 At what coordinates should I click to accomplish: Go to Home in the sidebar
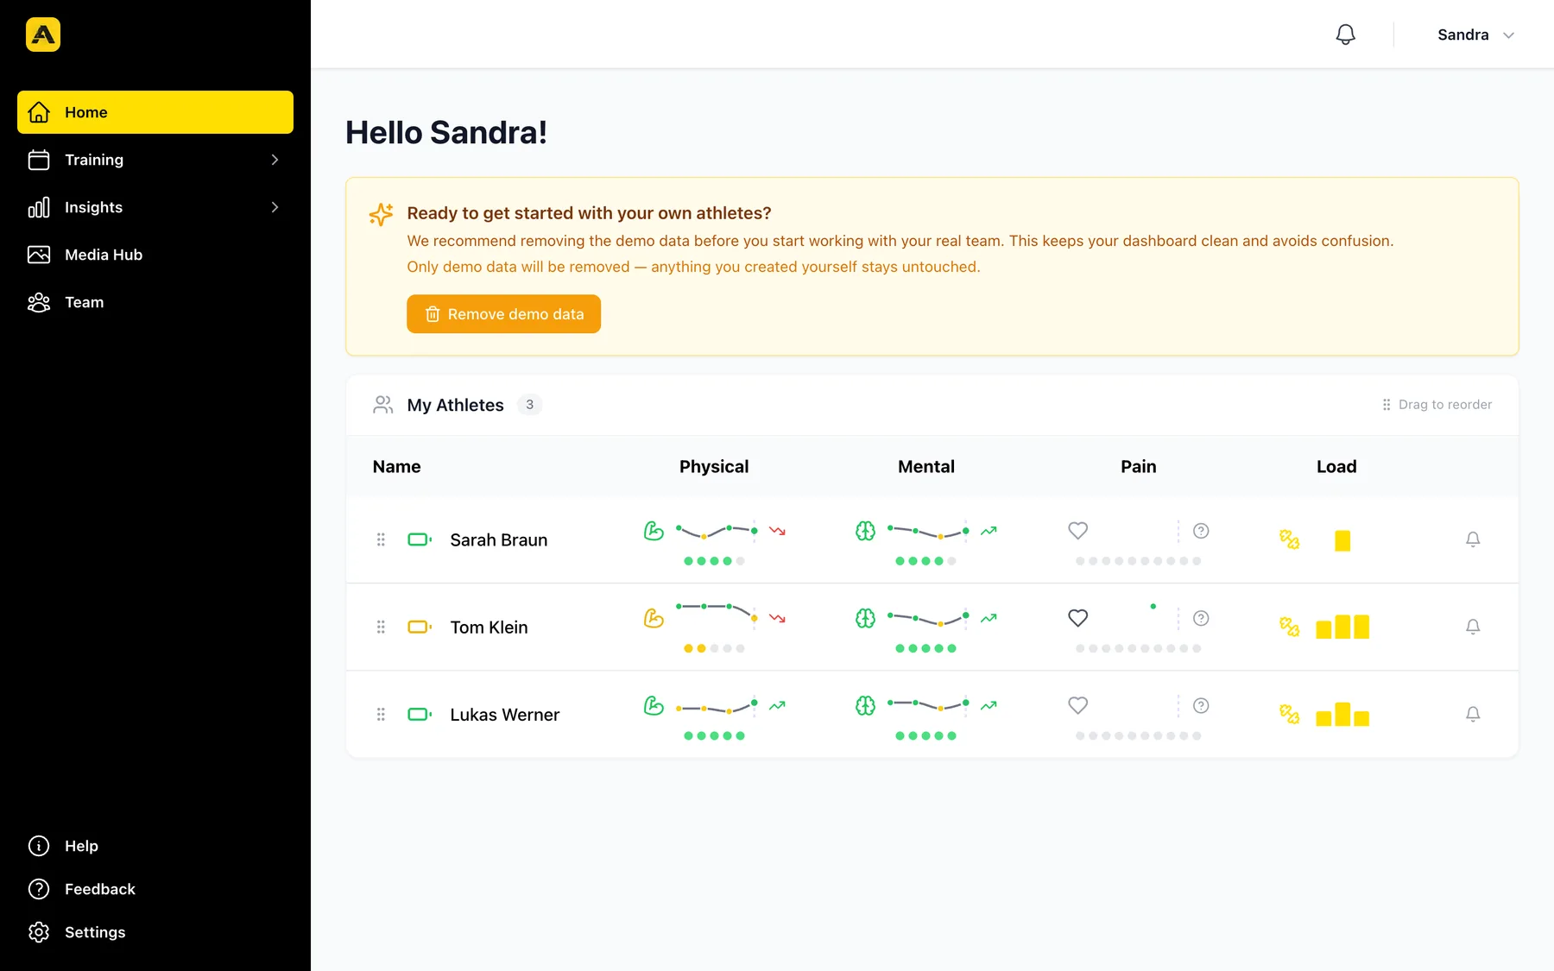[x=155, y=112]
